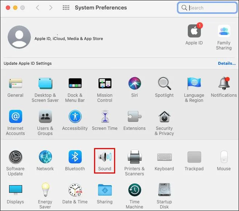This screenshot has height=211, width=239.
Task: Minimize the window with yellow button
Action: point(15,8)
